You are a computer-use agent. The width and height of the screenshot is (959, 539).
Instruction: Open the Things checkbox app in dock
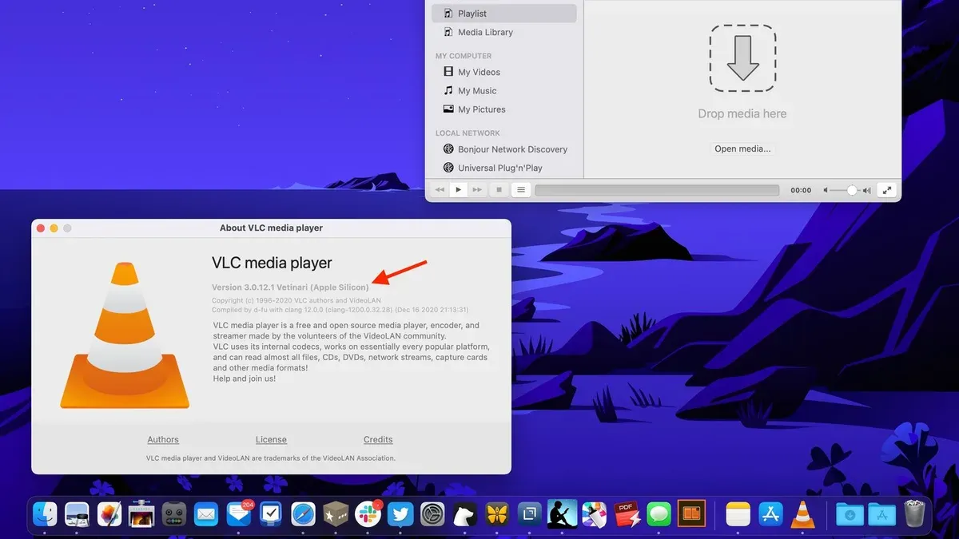(x=271, y=515)
